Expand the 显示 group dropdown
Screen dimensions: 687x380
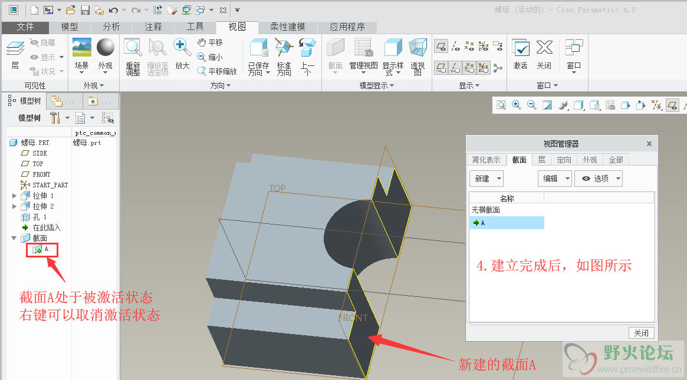coord(469,85)
